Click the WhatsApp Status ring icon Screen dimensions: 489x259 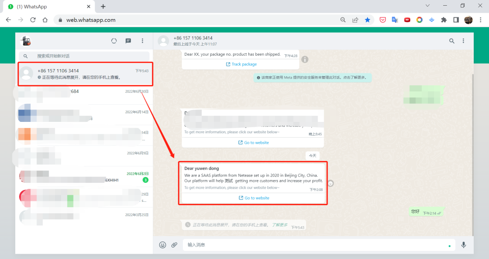point(114,41)
